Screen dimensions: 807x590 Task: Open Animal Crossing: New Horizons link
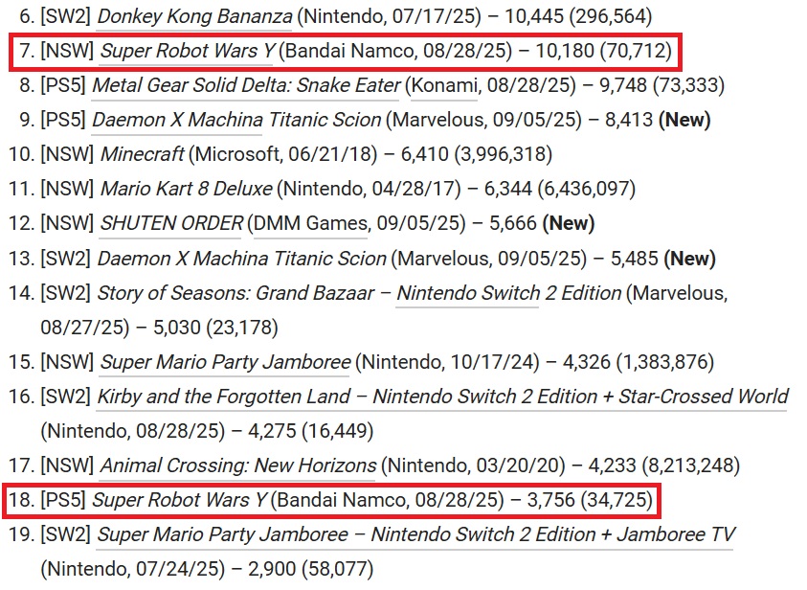coord(237,465)
